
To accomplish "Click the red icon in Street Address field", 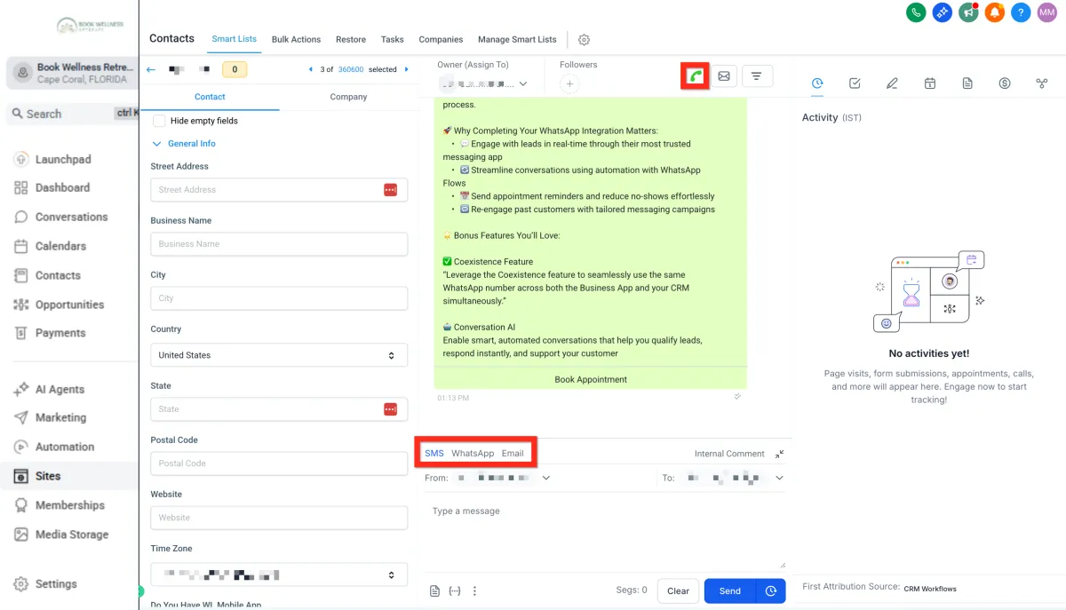I will tap(390, 190).
